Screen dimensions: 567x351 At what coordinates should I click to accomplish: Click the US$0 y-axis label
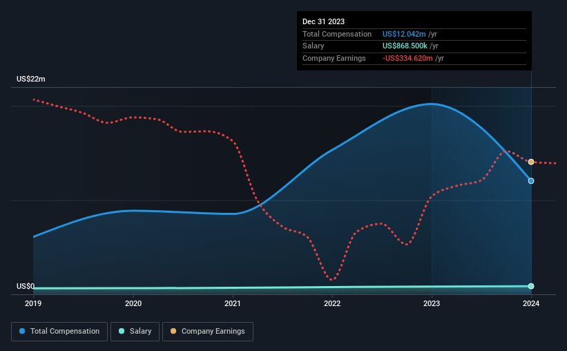[26, 286]
